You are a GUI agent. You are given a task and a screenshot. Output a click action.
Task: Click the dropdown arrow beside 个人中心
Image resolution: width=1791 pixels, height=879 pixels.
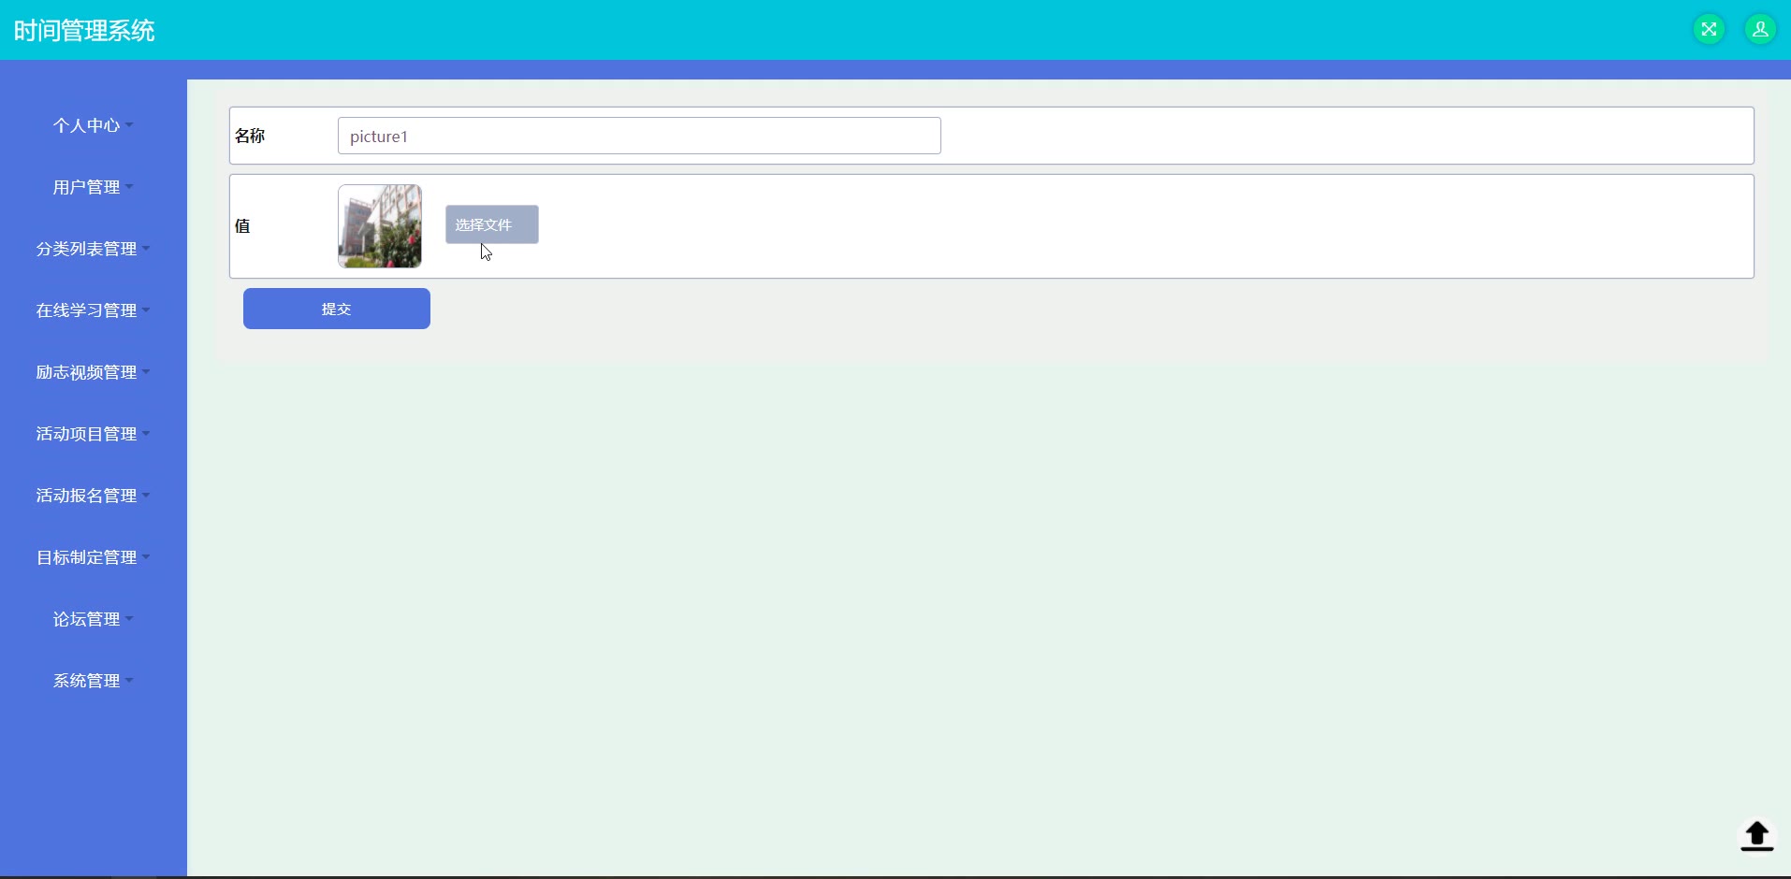[x=129, y=124]
